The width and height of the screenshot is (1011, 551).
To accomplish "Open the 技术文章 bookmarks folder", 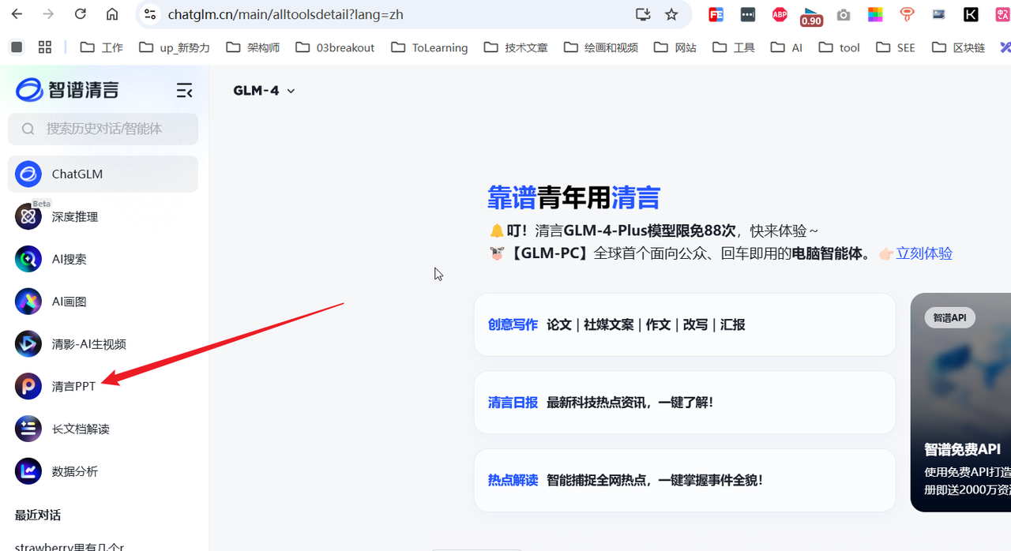I will pyautogui.click(x=515, y=47).
